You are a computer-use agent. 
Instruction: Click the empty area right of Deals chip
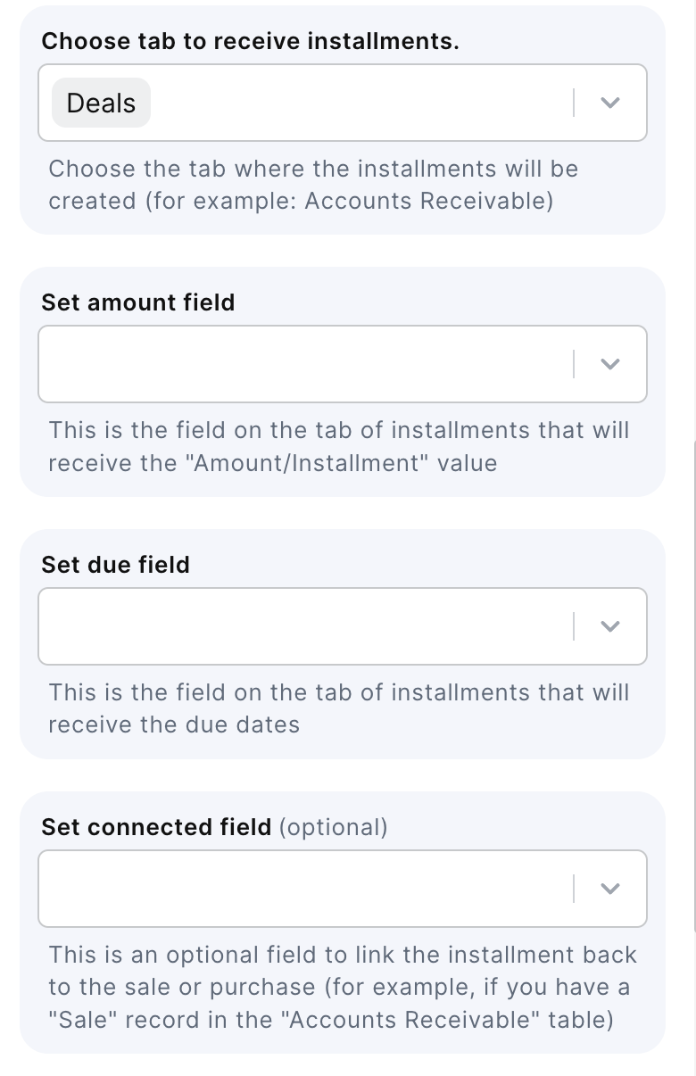point(357,103)
